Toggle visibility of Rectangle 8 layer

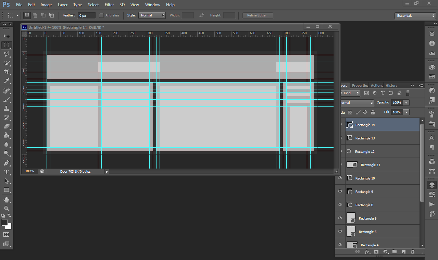(340, 205)
